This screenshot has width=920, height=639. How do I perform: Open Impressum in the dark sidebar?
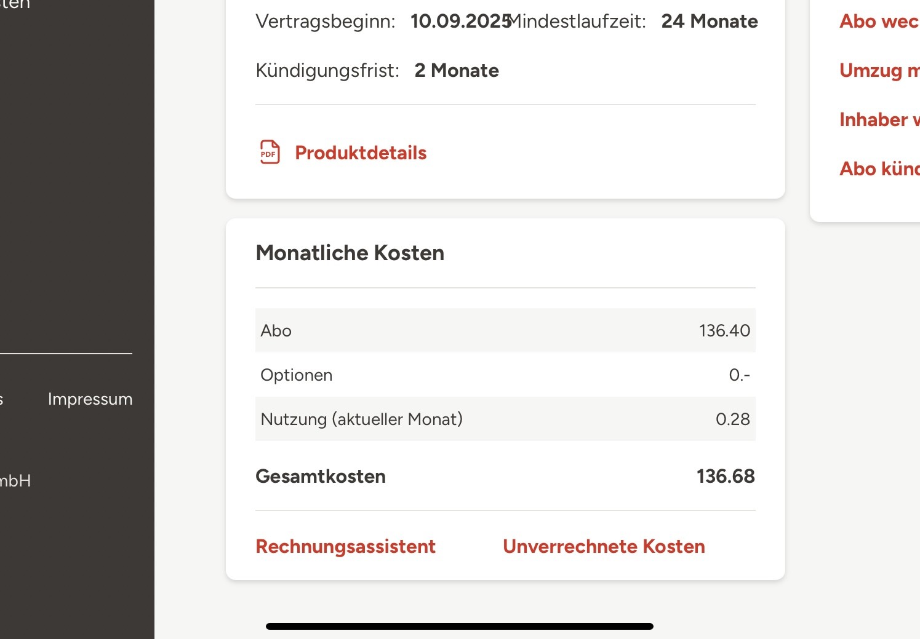[90, 399]
